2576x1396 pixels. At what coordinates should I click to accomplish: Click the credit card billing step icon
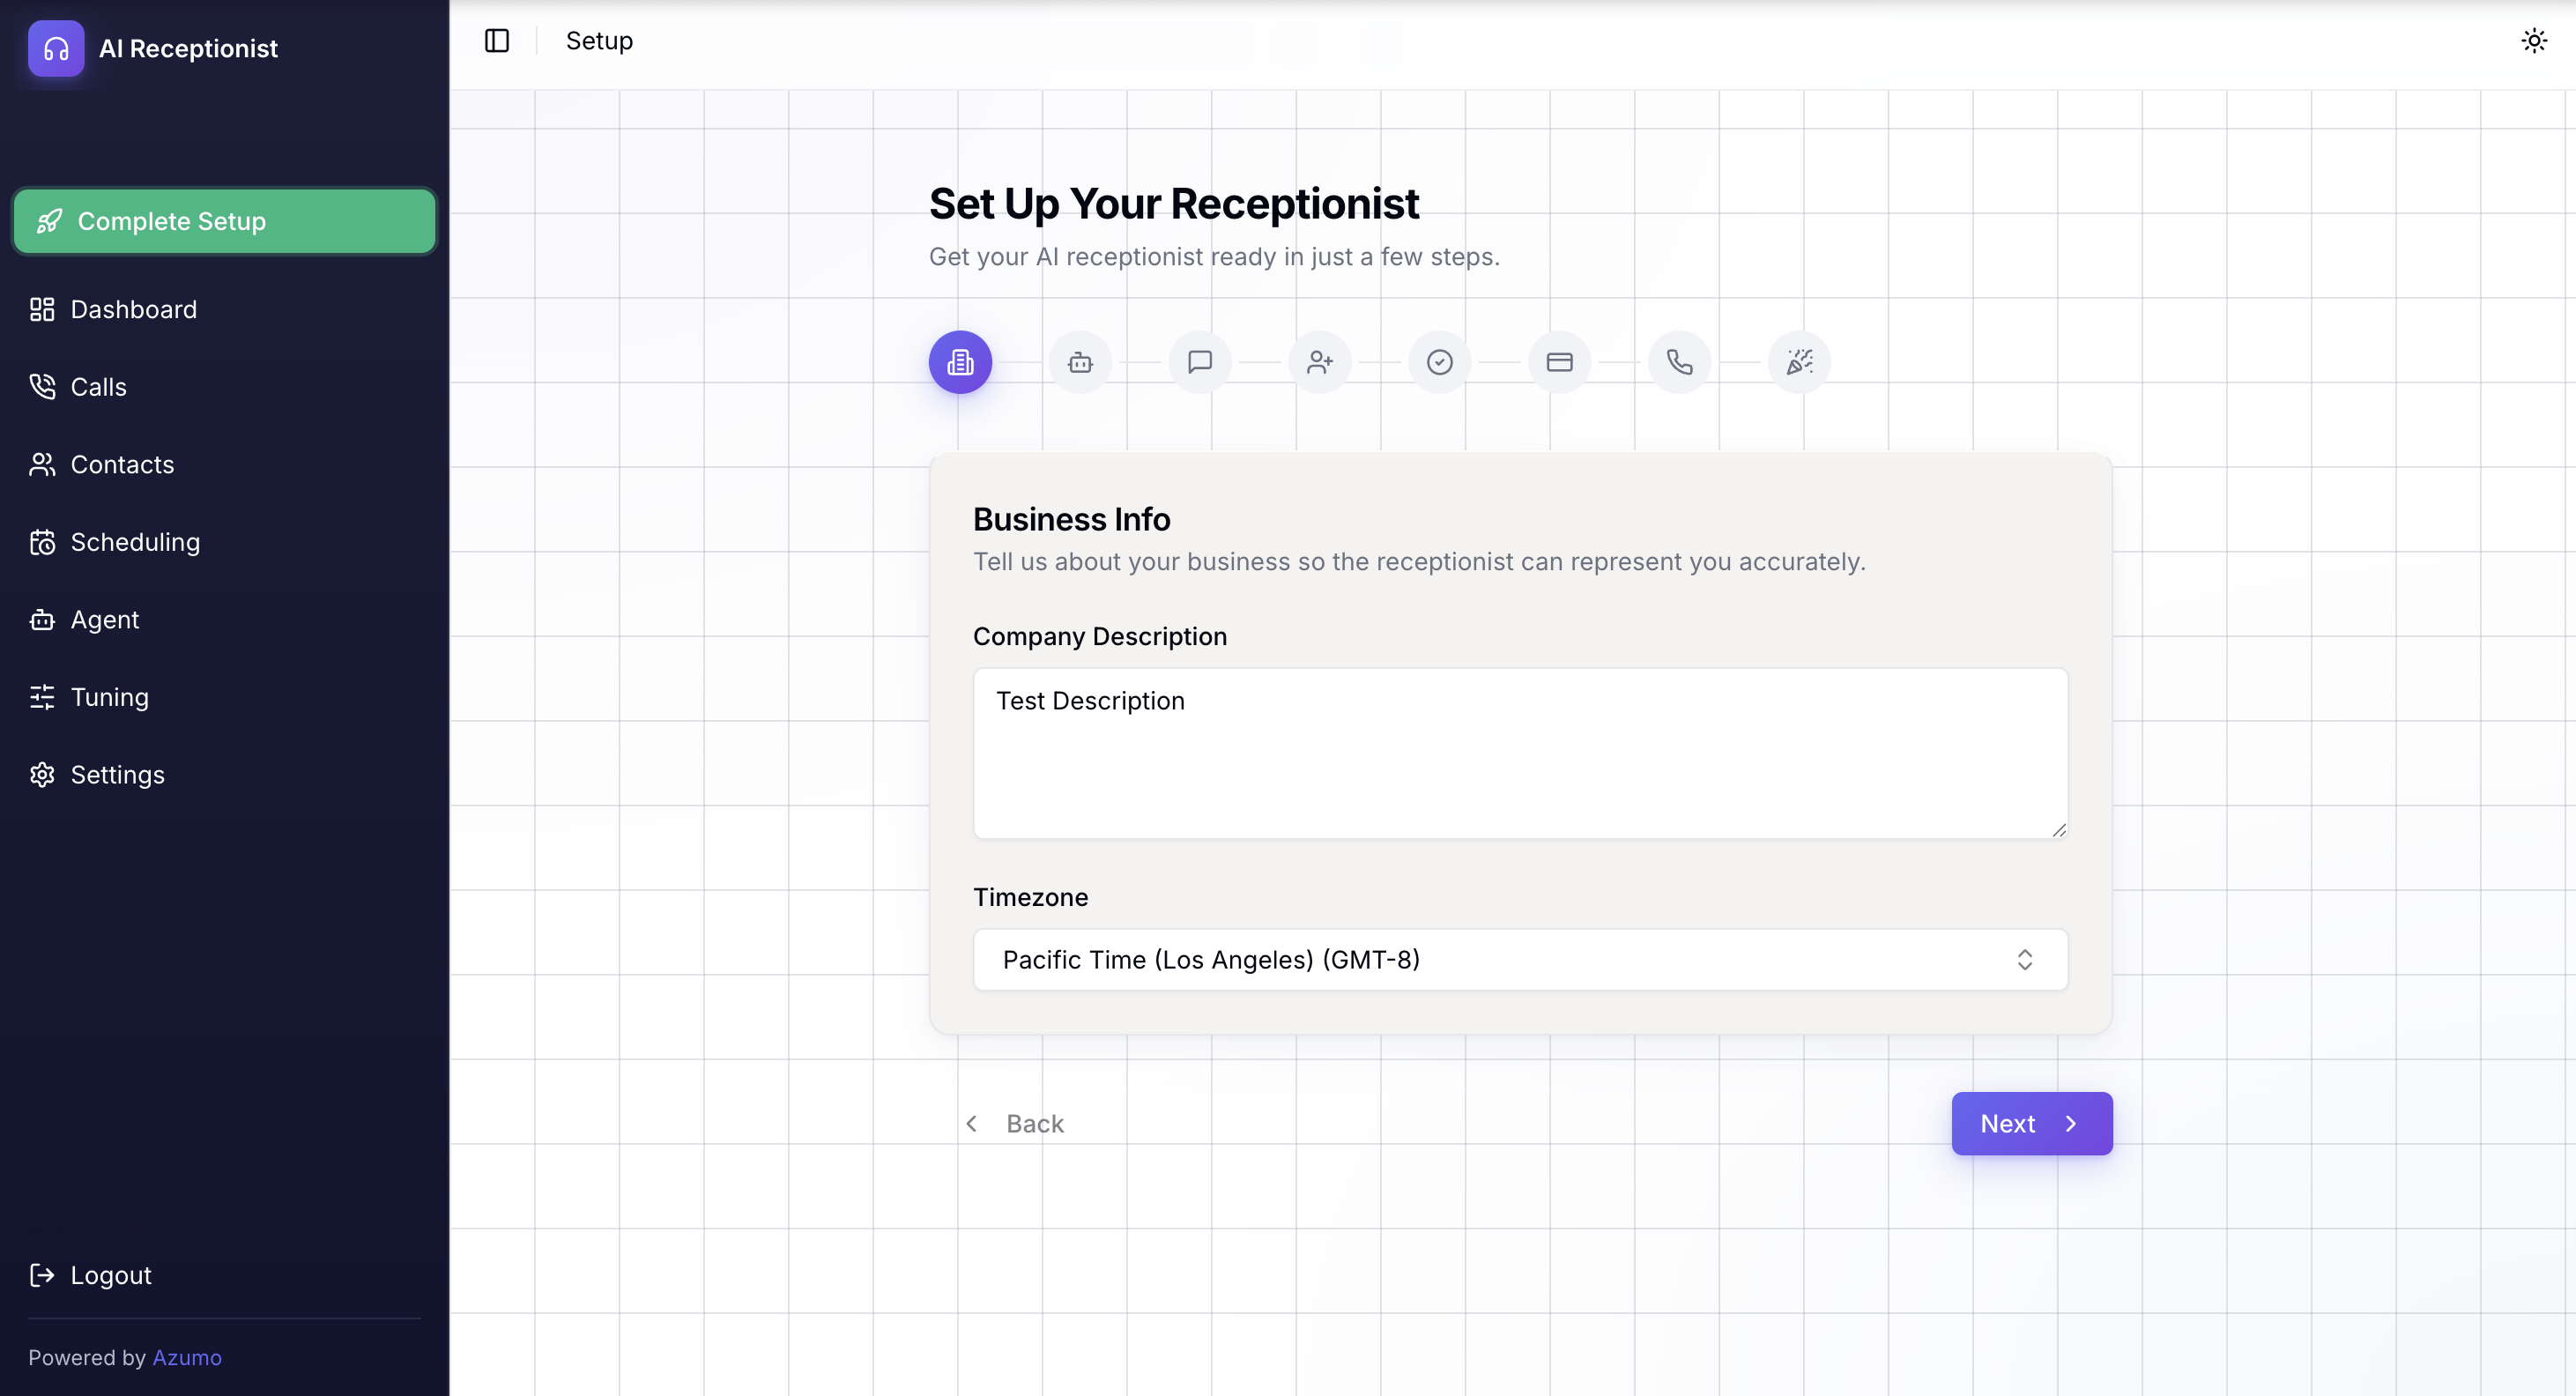[x=1559, y=362]
